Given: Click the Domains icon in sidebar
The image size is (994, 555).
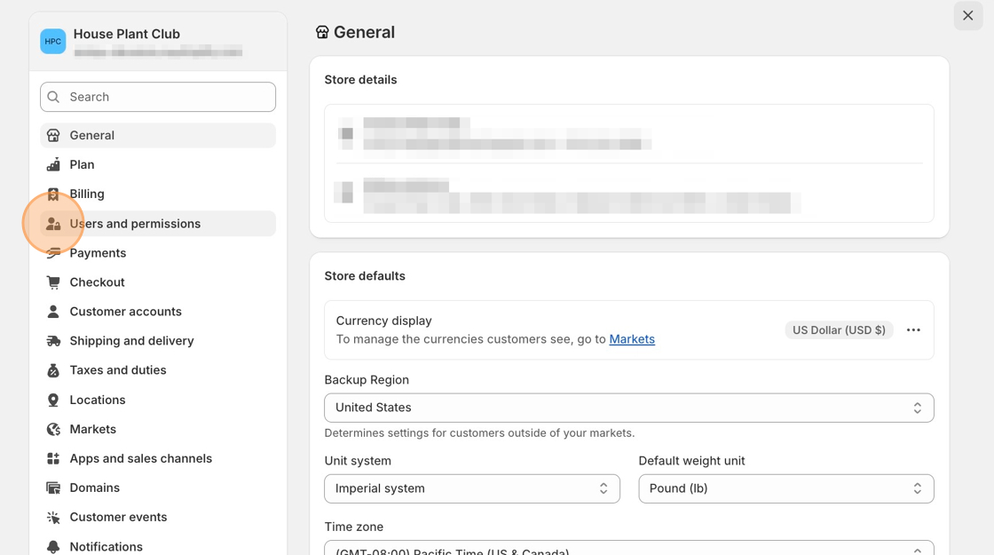Looking at the screenshot, I should (x=53, y=488).
